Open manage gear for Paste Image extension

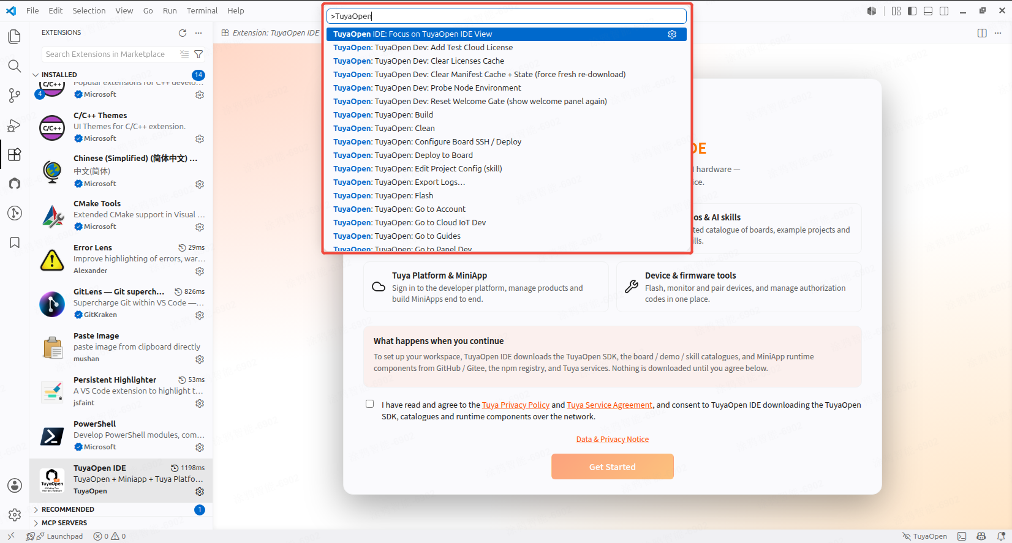(200, 359)
